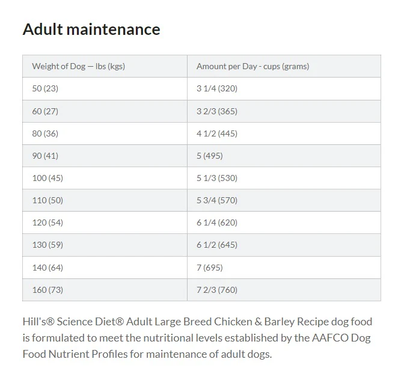
Task: Click the 3 1/4 (320) amount cell
Action: 284,88
